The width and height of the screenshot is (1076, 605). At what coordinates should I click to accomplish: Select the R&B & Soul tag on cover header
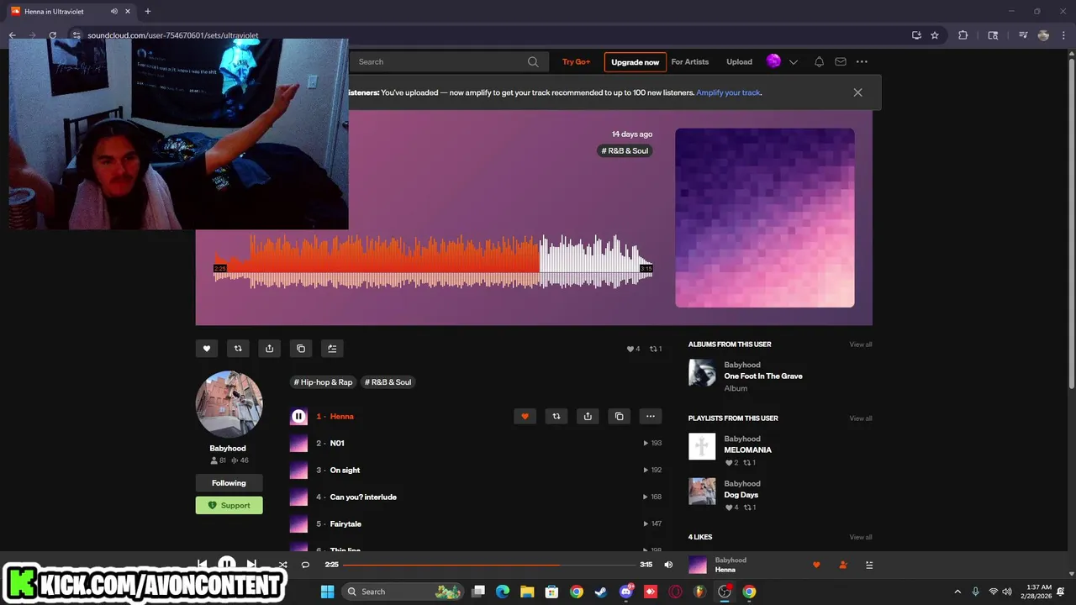pos(625,150)
